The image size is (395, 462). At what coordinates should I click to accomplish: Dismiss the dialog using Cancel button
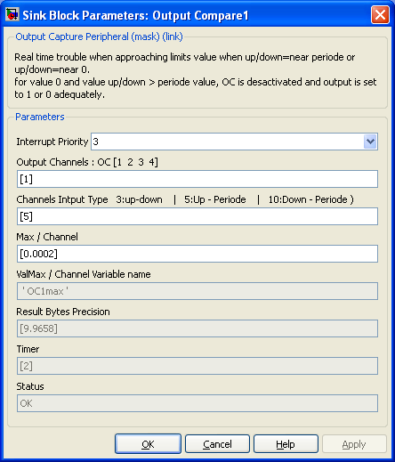(217, 444)
